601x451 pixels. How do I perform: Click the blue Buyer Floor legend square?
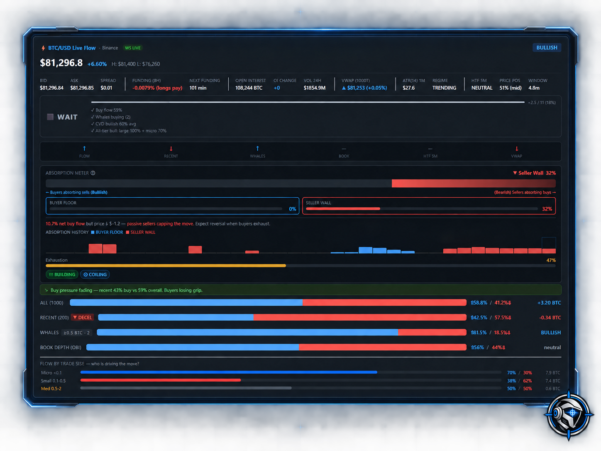point(93,233)
